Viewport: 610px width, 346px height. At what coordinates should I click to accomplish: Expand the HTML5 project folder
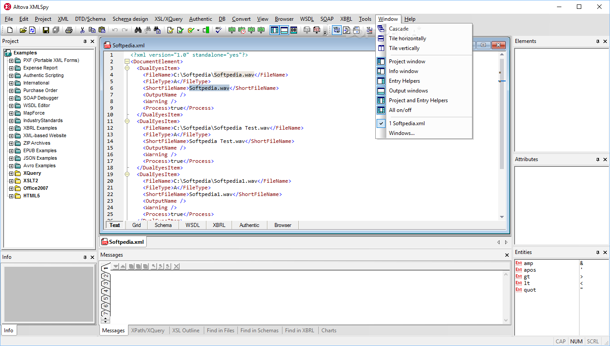click(11, 196)
